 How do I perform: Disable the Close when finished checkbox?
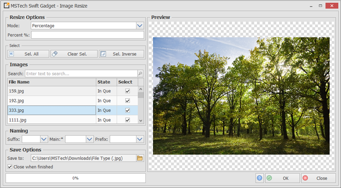[10, 166]
